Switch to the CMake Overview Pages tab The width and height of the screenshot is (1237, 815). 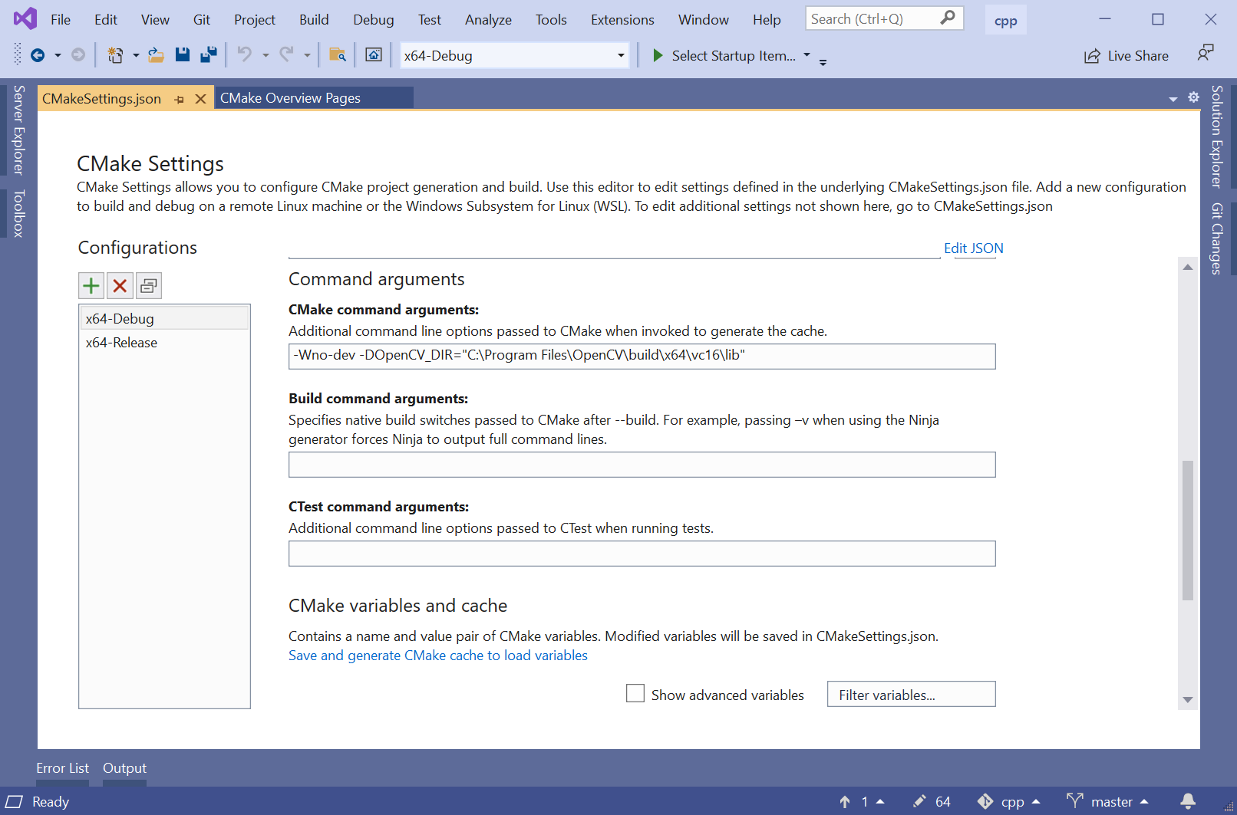click(x=290, y=97)
